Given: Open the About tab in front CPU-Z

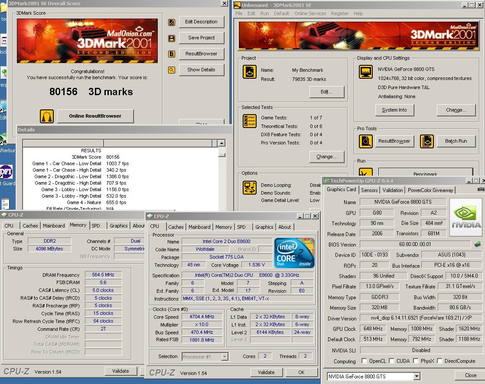Looking at the screenshot, I should [285, 227].
